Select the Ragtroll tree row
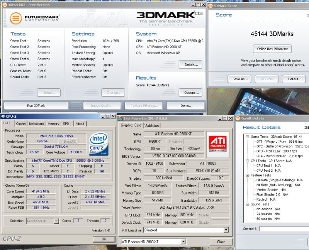Viewport: 309px width, 250px height. [266, 199]
